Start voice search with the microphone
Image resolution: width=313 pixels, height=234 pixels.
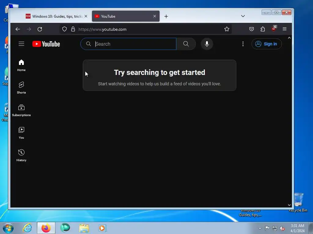coord(207,44)
